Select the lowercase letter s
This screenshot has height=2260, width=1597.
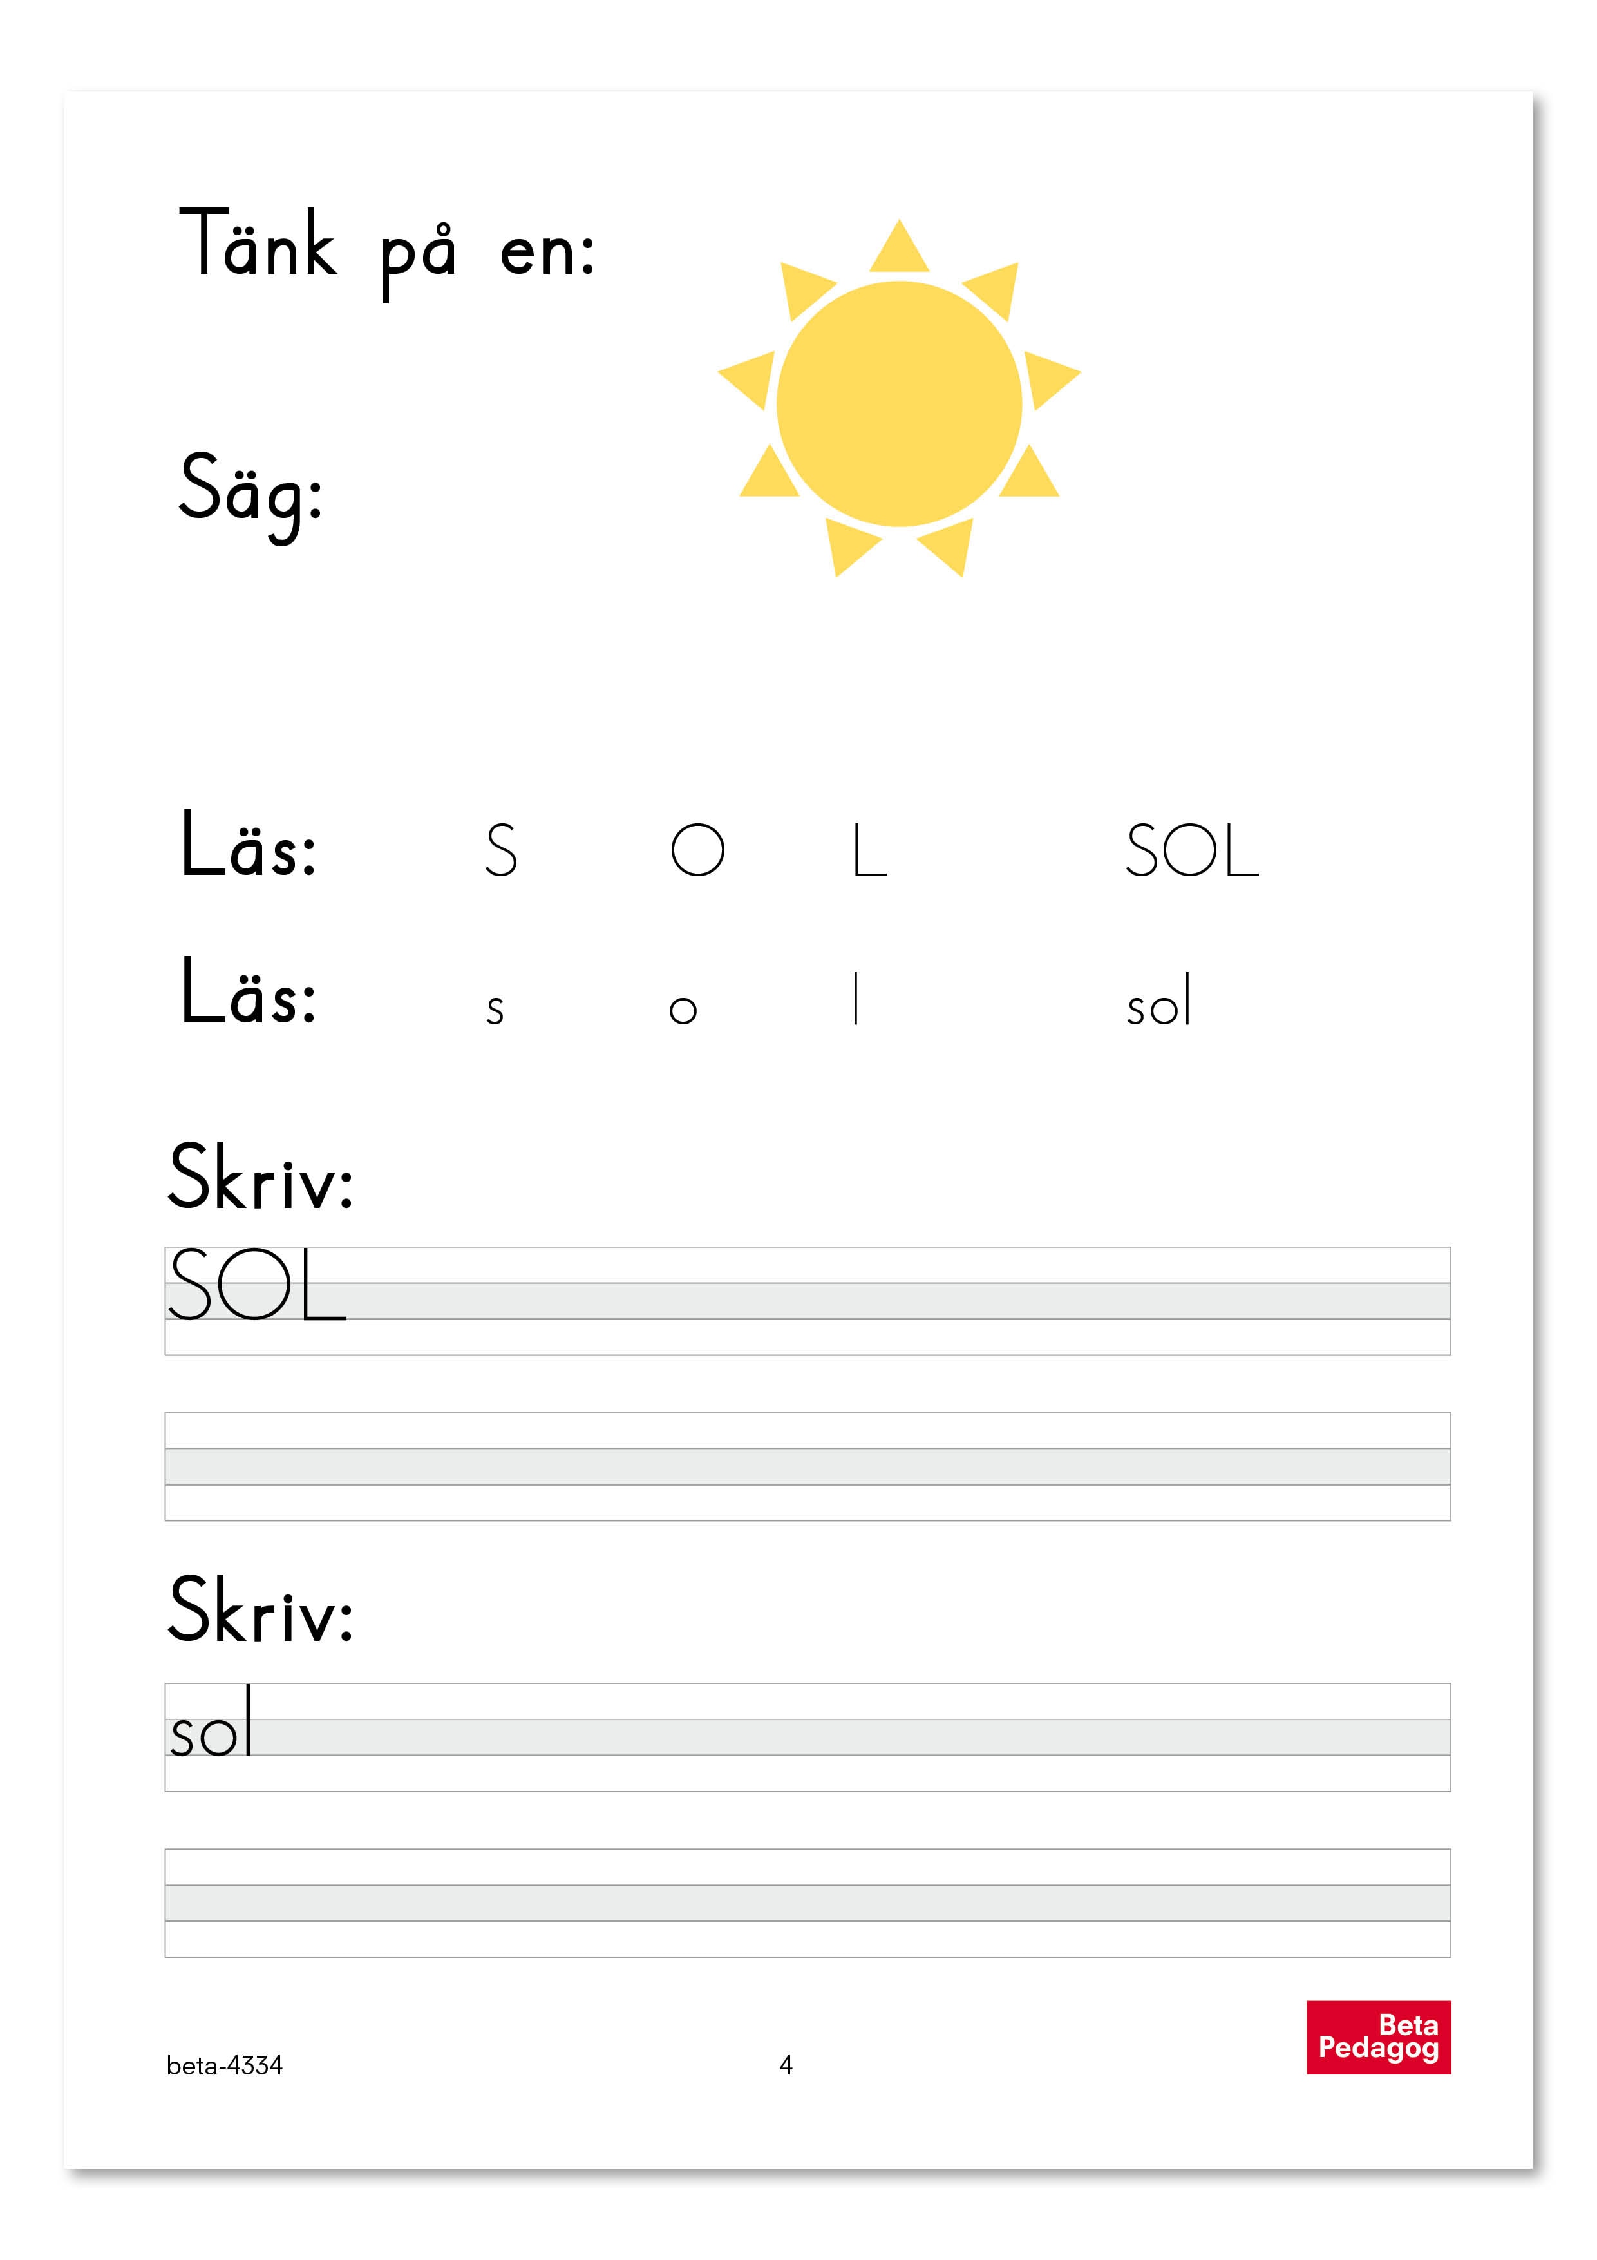click(495, 1010)
